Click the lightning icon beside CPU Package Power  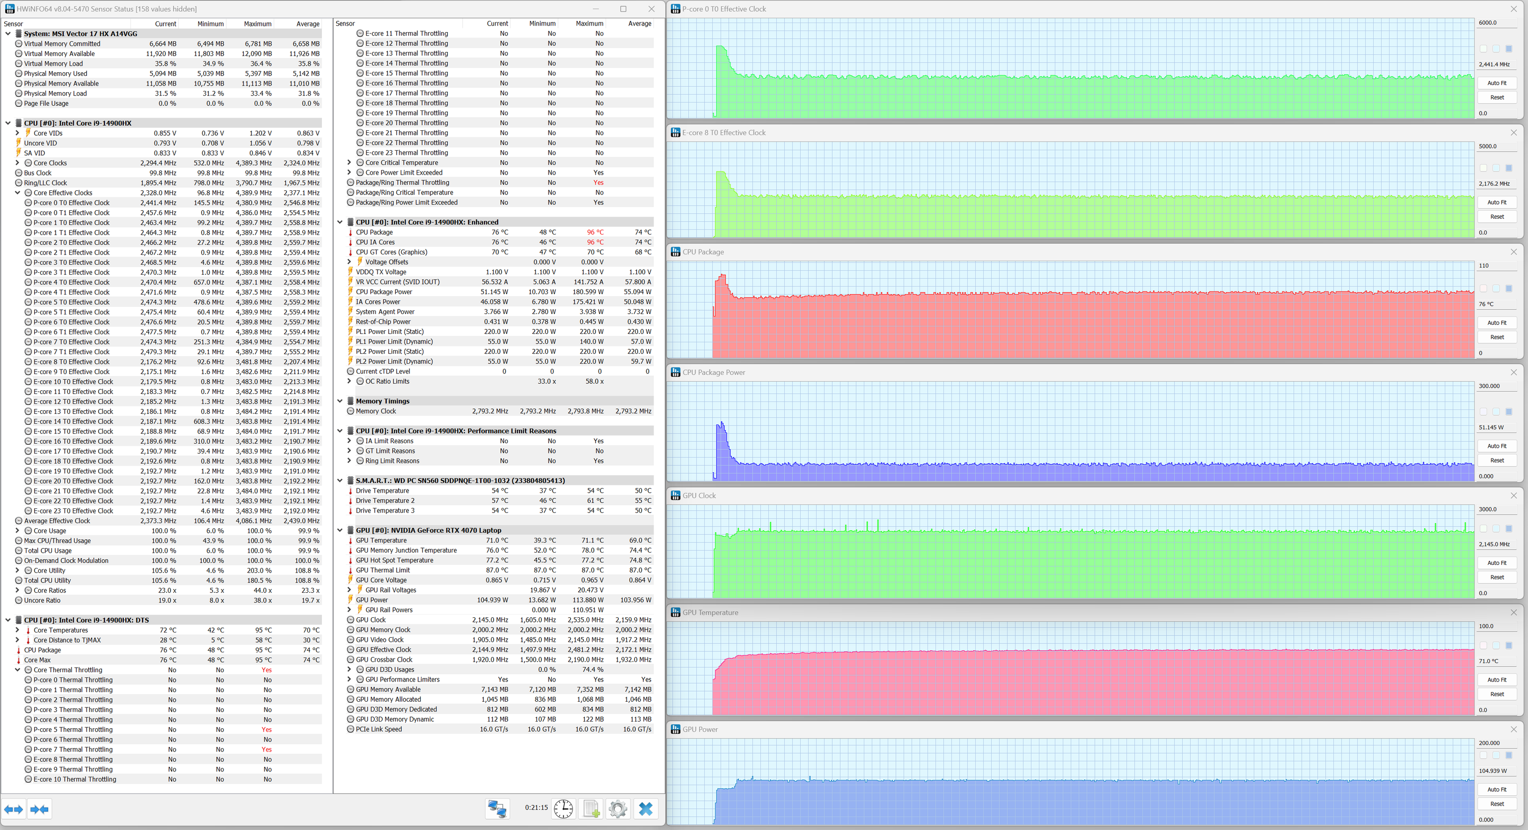pos(350,292)
